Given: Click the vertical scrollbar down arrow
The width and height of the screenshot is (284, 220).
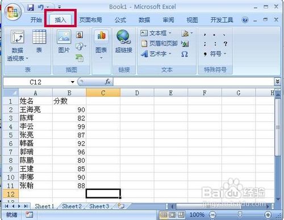Looking at the screenshot, I should click(x=278, y=199).
